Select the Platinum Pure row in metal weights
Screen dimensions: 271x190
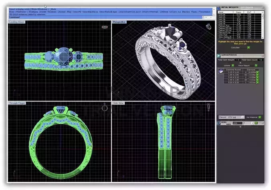coord(240,26)
